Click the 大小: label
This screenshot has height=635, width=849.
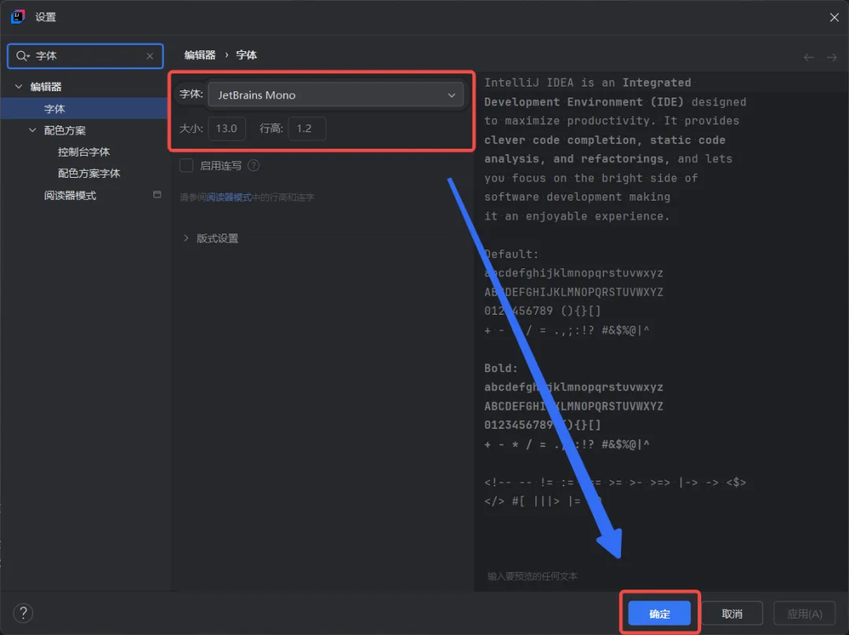[x=191, y=129]
